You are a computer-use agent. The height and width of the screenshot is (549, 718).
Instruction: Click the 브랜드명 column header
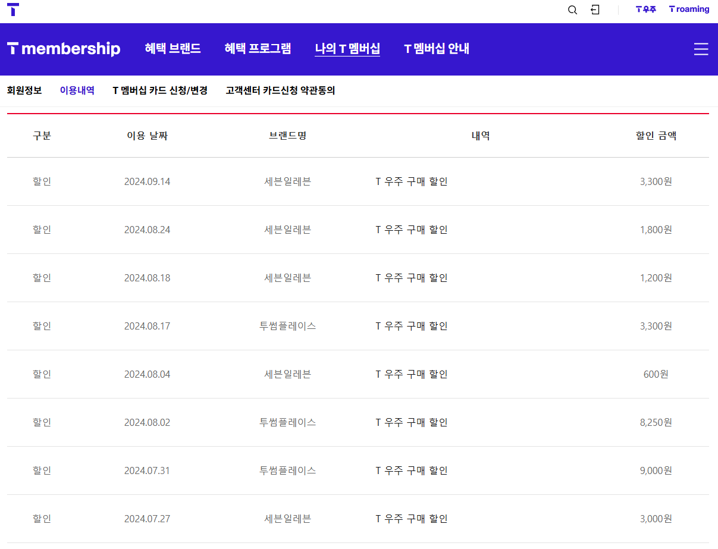coord(287,136)
